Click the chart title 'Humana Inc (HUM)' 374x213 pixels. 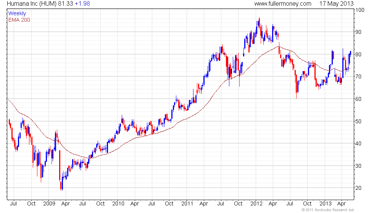click(x=32, y=3)
